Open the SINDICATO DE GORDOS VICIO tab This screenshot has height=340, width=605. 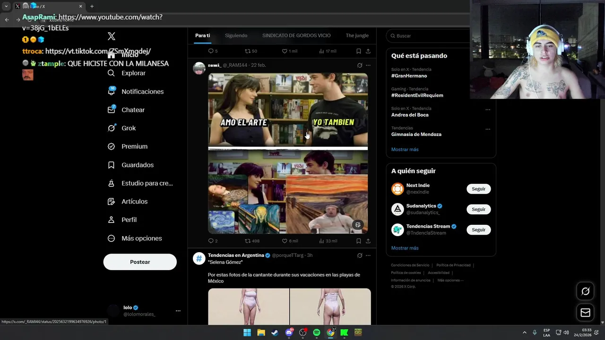click(296, 35)
